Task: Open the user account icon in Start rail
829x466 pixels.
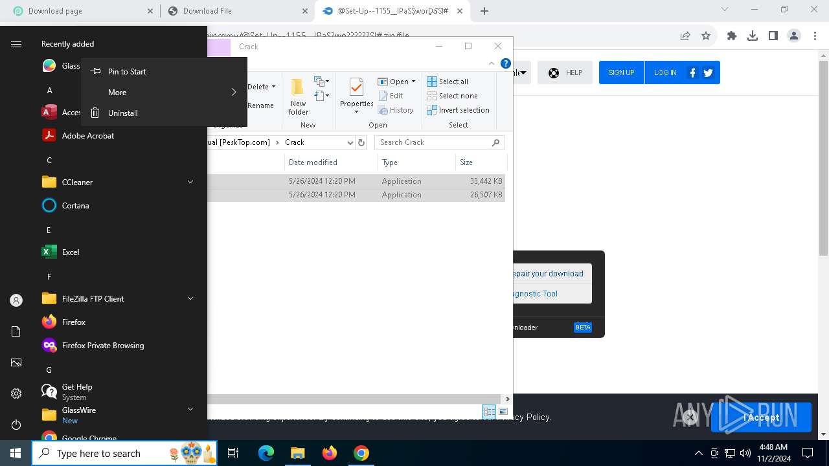Action: [x=16, y=300]
